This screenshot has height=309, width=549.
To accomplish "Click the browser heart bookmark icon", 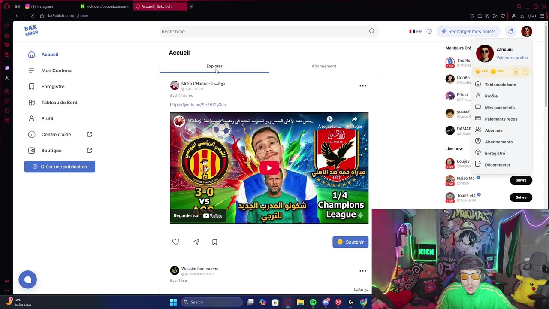I will click(503, 16).
